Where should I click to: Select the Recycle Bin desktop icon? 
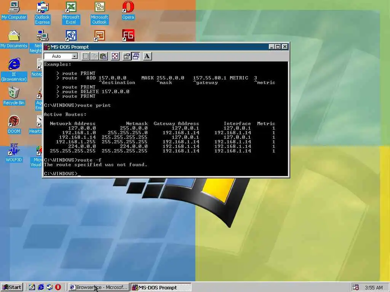tap(14, 96)
